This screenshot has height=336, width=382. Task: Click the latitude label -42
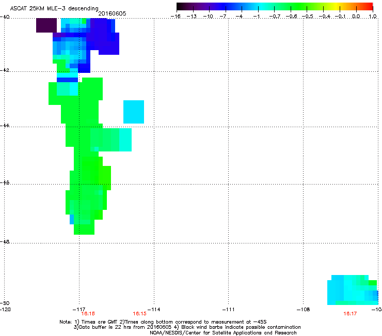(5, 70)
